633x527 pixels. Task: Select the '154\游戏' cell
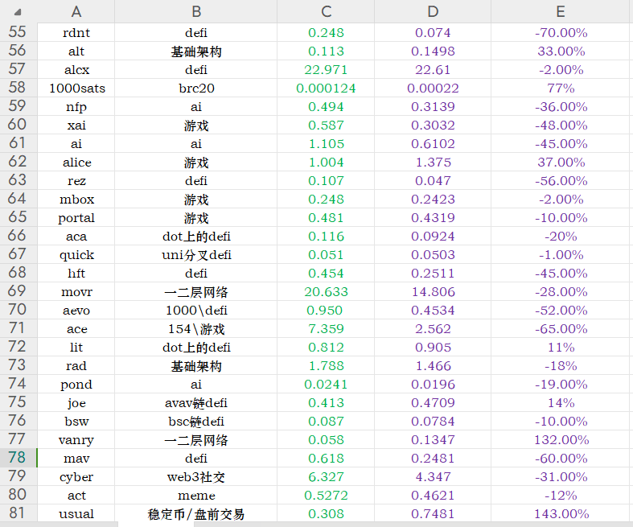[x=195, y=329]
